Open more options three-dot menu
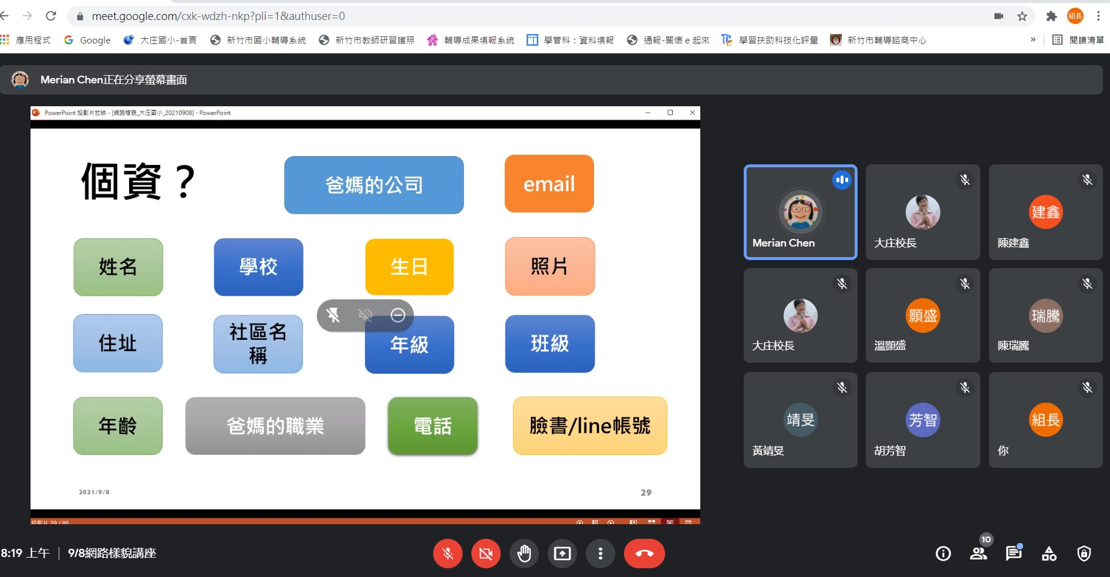The image size is (1110, 577). [x=600, y=554]
